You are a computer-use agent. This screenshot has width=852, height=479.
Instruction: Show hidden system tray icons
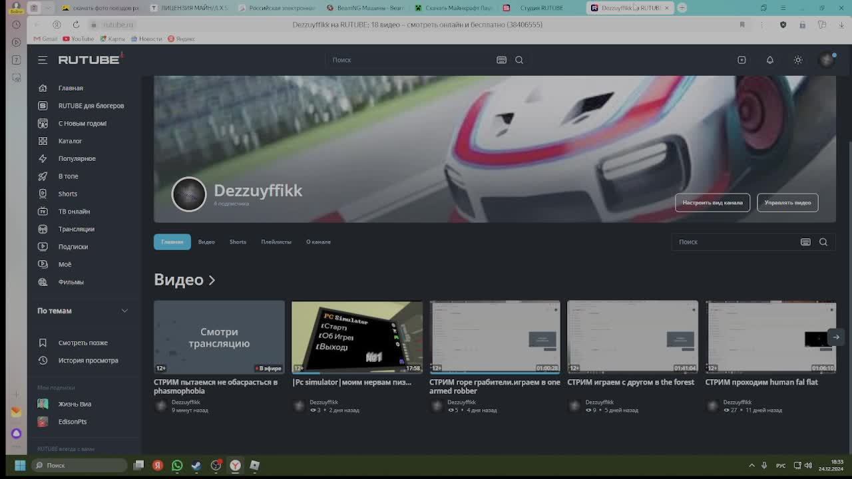[x=751, y=465]
